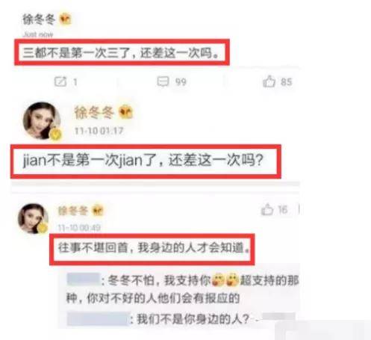Tap the comment count 99
Screen dimensions: 371x340
(181, 82)
